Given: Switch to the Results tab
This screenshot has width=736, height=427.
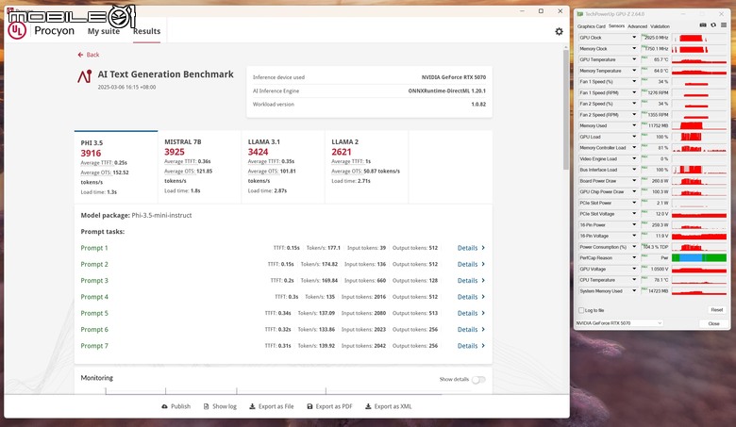Looking at the screenshot, I should [x=146, y=31].
